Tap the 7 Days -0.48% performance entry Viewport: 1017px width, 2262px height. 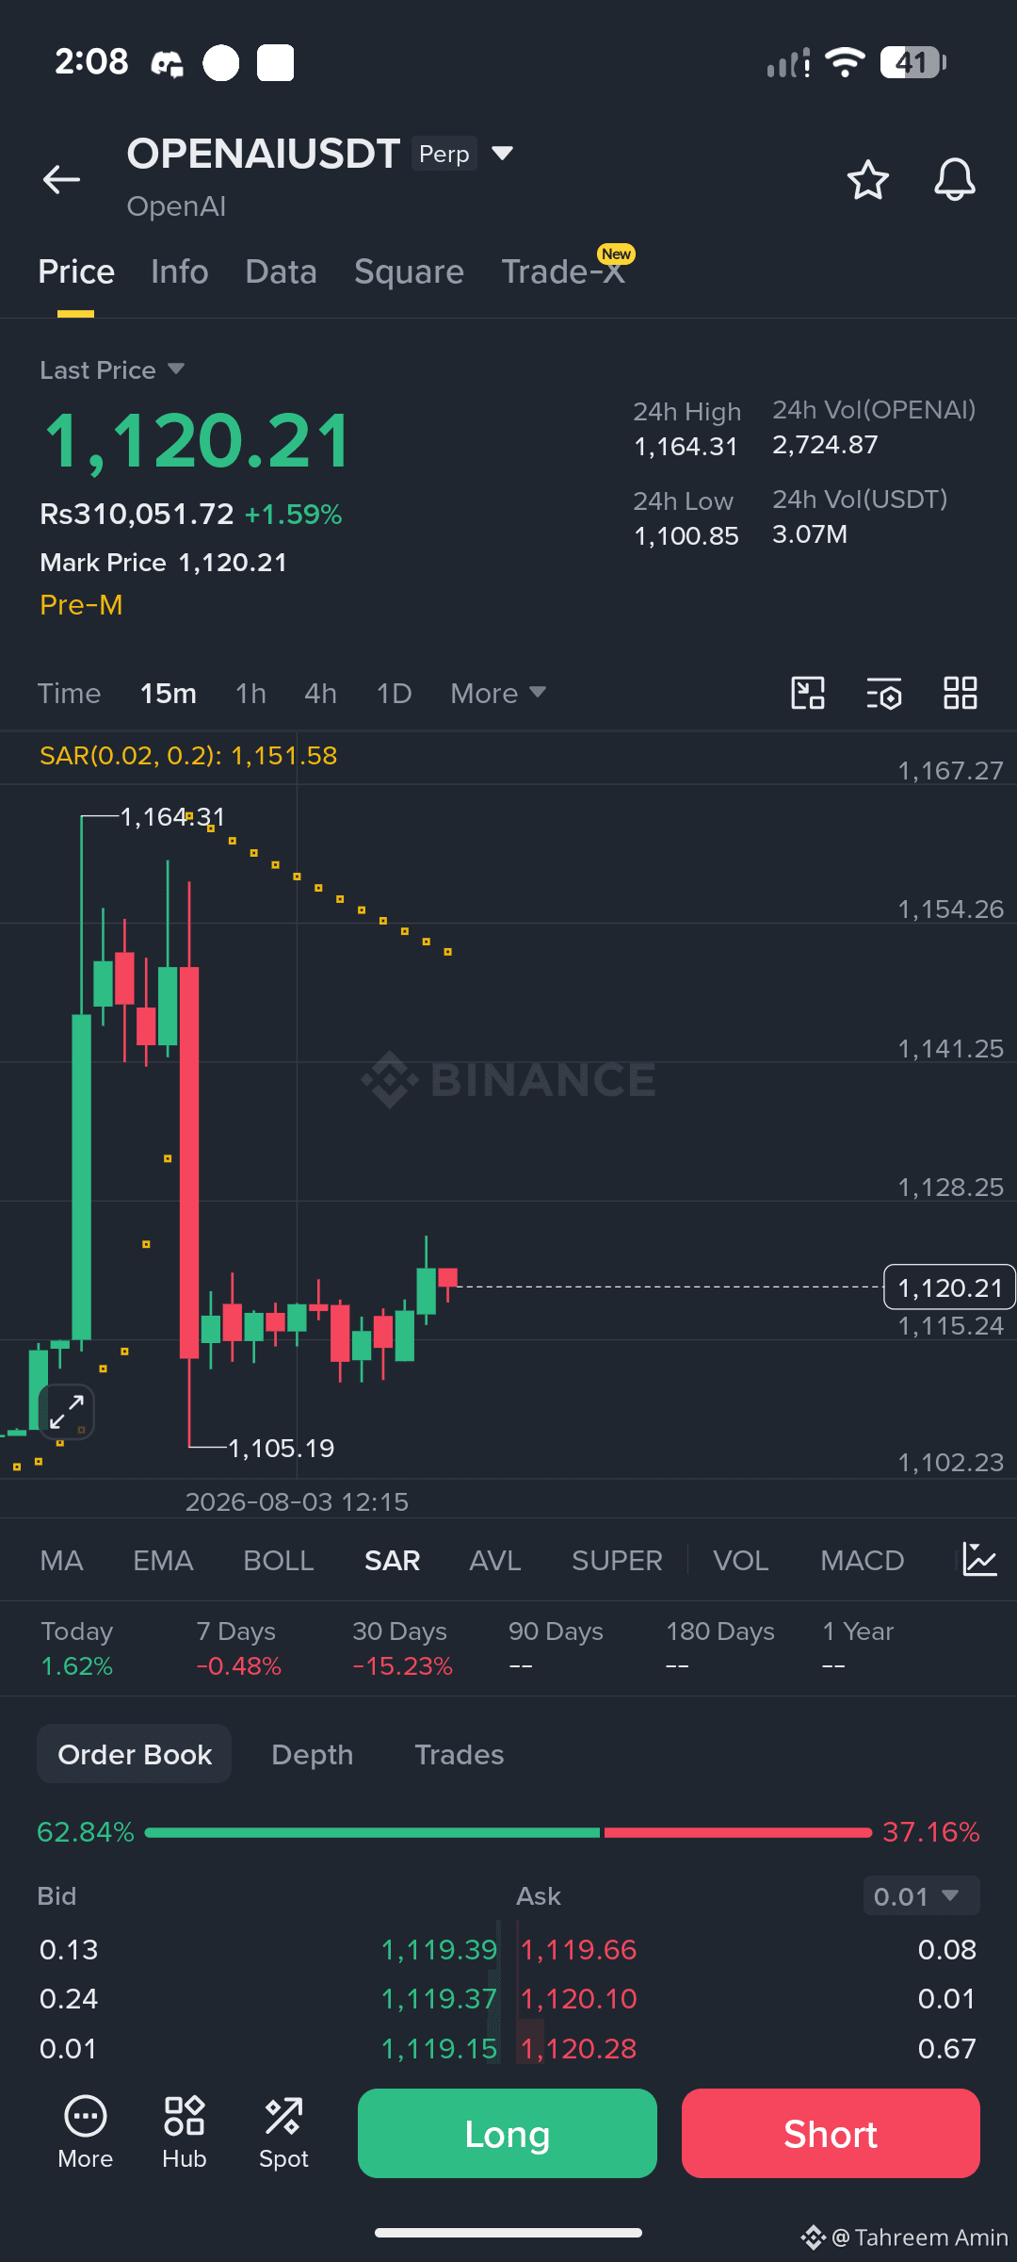238,1648
